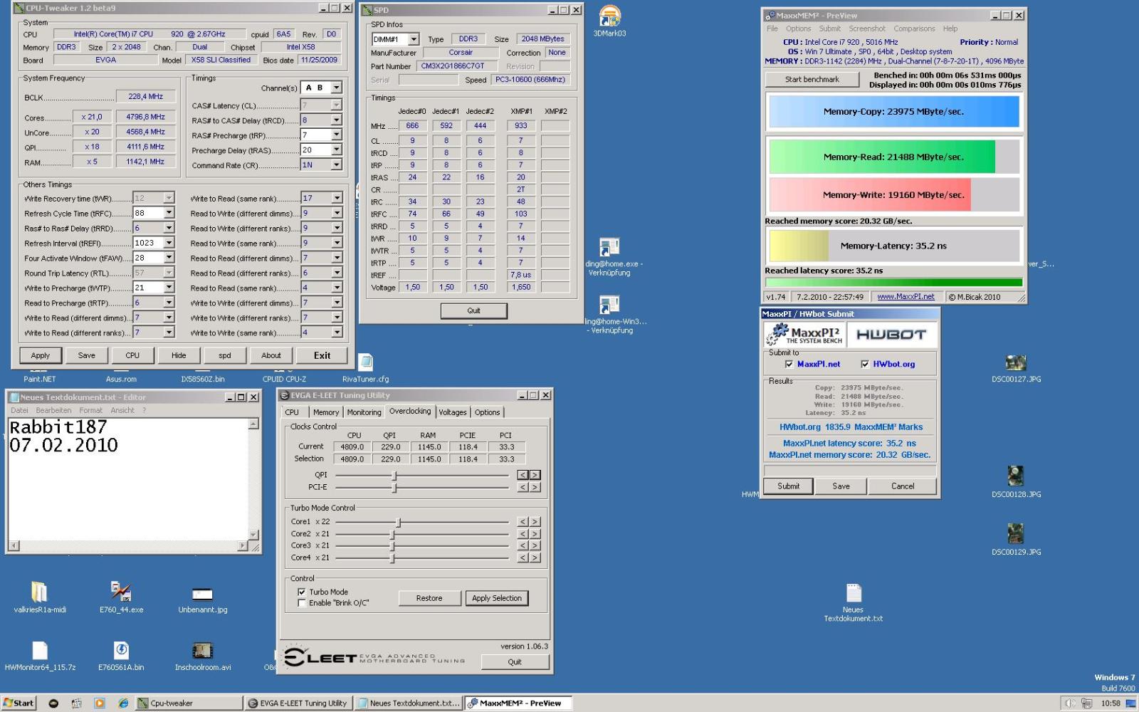Open the Options menu in MaxxMEM²
Image resolution: width=1139 pixels, height=712 pixels.
coord(798,28)
